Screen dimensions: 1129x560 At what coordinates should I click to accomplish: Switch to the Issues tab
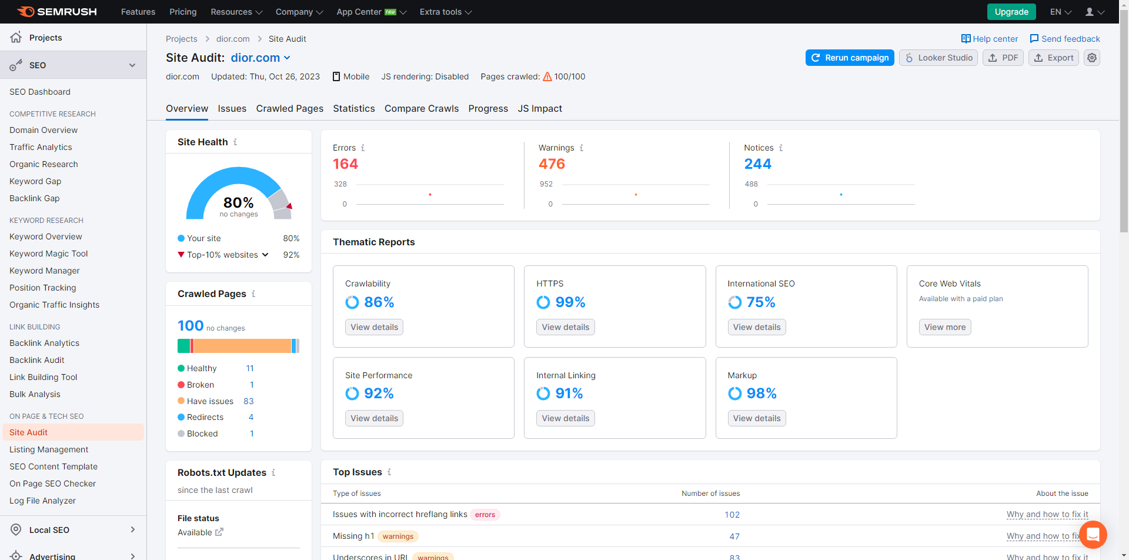(232, 108)
